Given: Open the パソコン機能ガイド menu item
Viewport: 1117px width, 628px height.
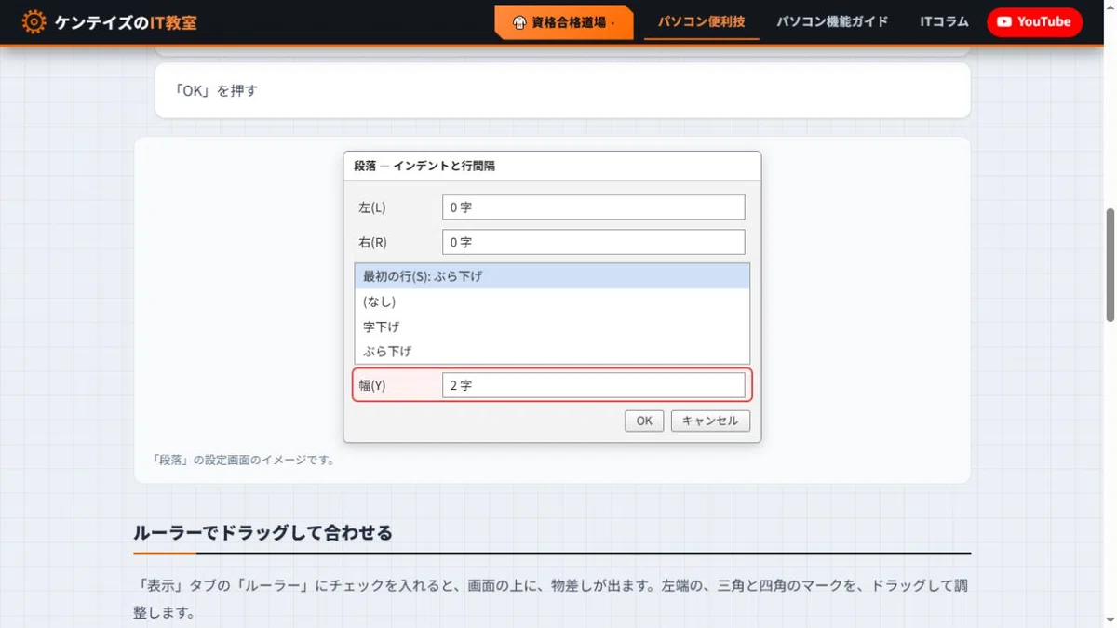Looking at the screenshot, I should (832, 21).
